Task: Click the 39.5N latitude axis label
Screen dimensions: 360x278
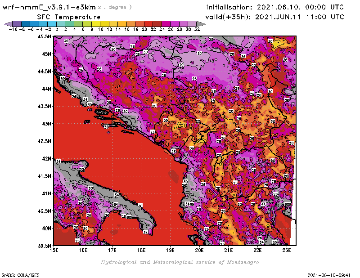Action: point(44,246)
